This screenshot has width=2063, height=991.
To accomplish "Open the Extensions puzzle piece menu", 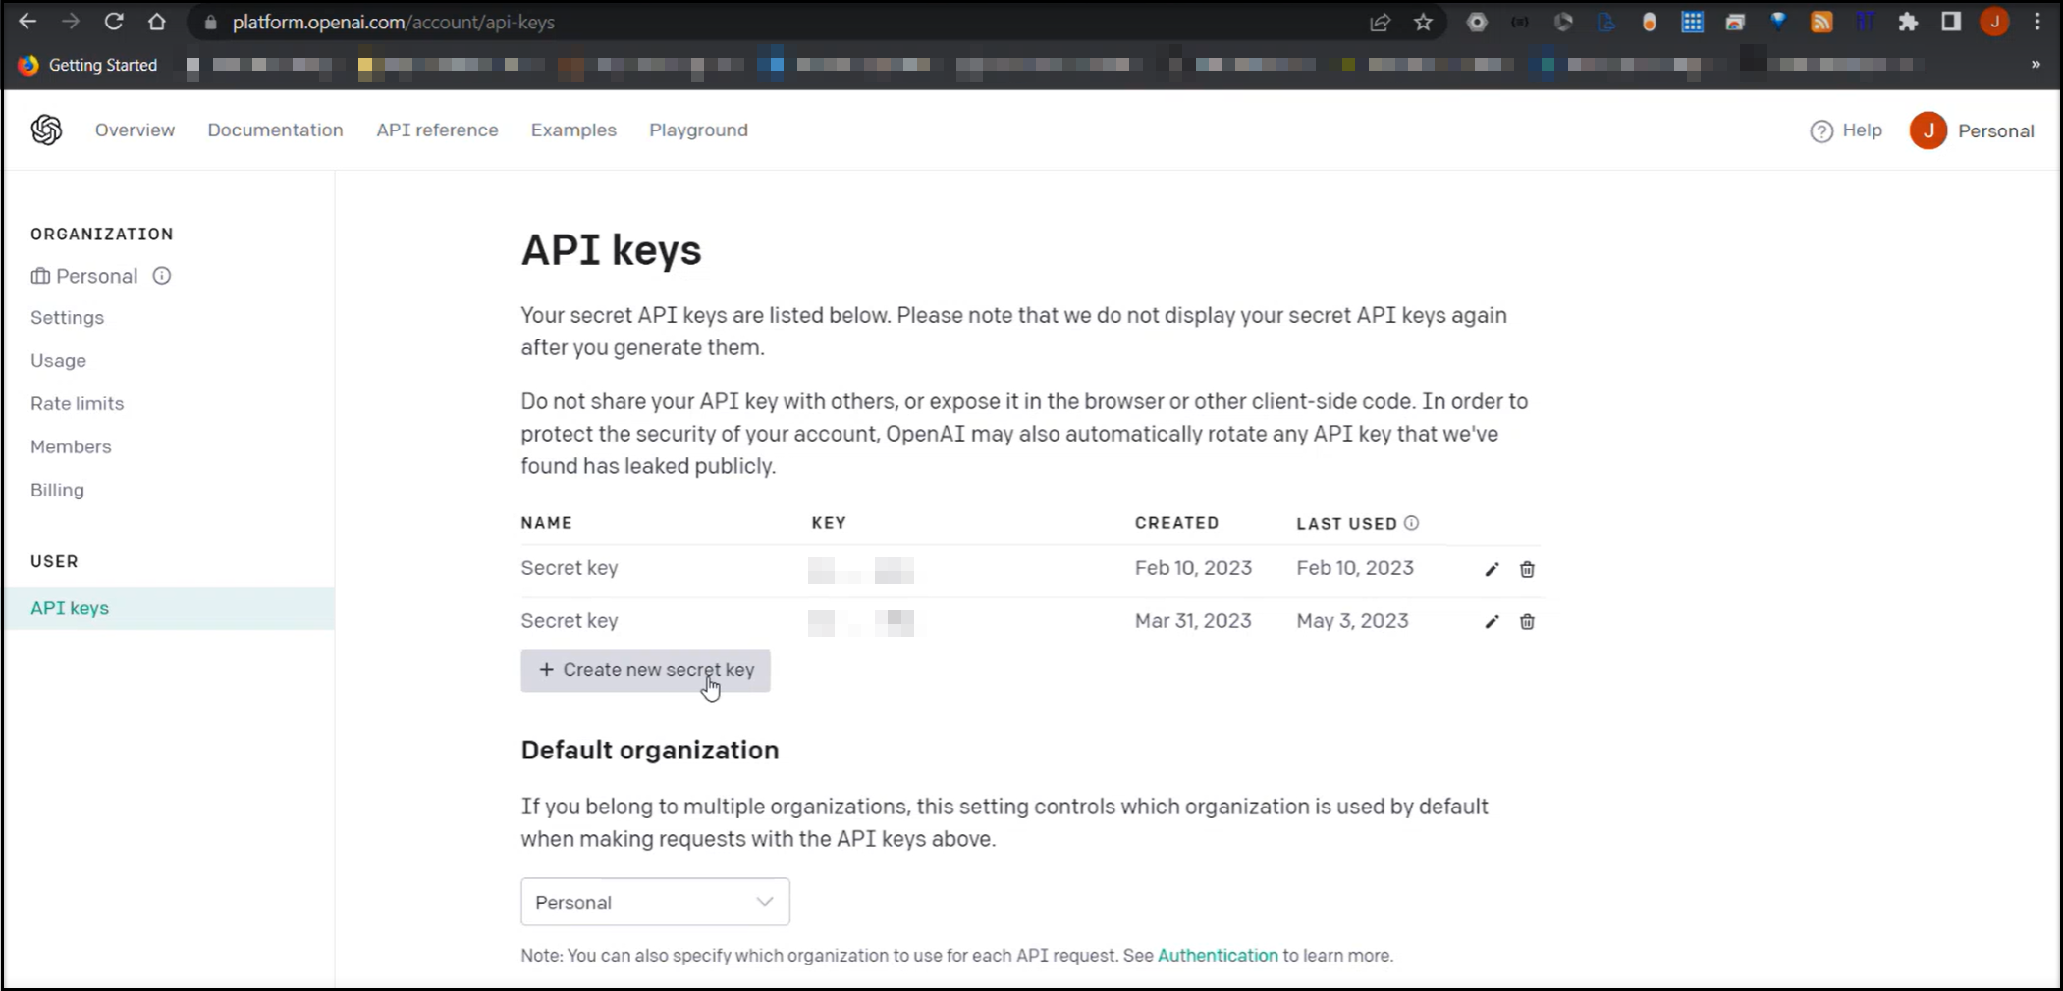I will (1908, 22).
